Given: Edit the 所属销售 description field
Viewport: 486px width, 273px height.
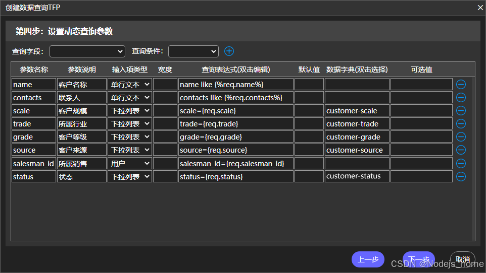Looking at the screenshot, I should (82, 163).
